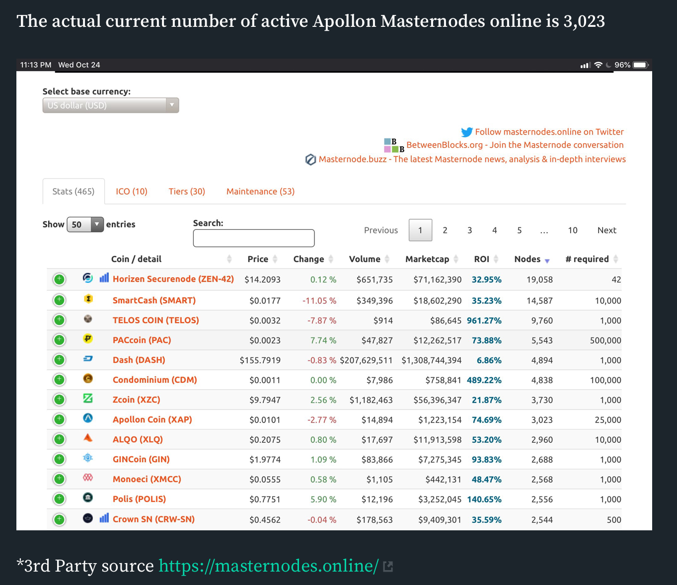Click the ALQO coin logo icon
Image resolution: width=677 pixels, height=585 pixels.
(x=88, y=438)
